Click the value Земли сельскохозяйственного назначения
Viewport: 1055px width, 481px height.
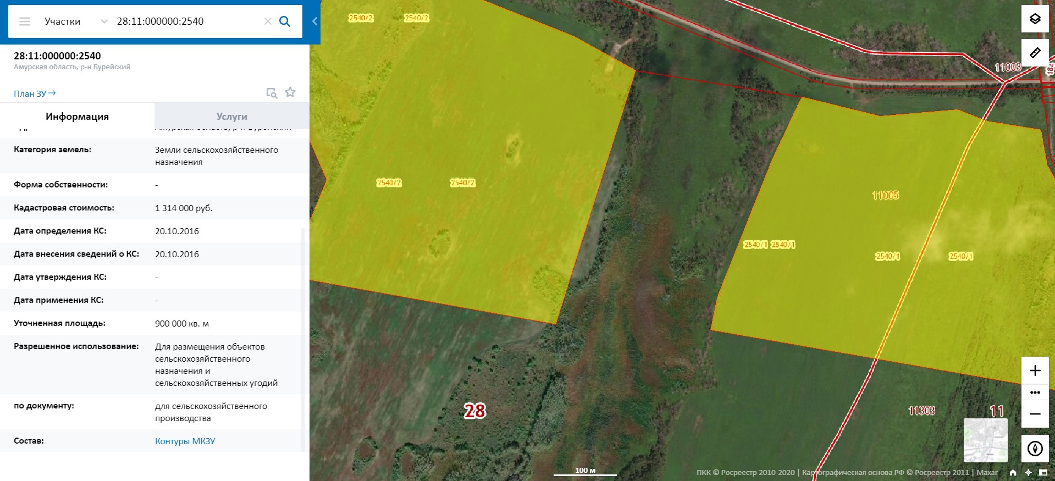[x=217, y=156]
